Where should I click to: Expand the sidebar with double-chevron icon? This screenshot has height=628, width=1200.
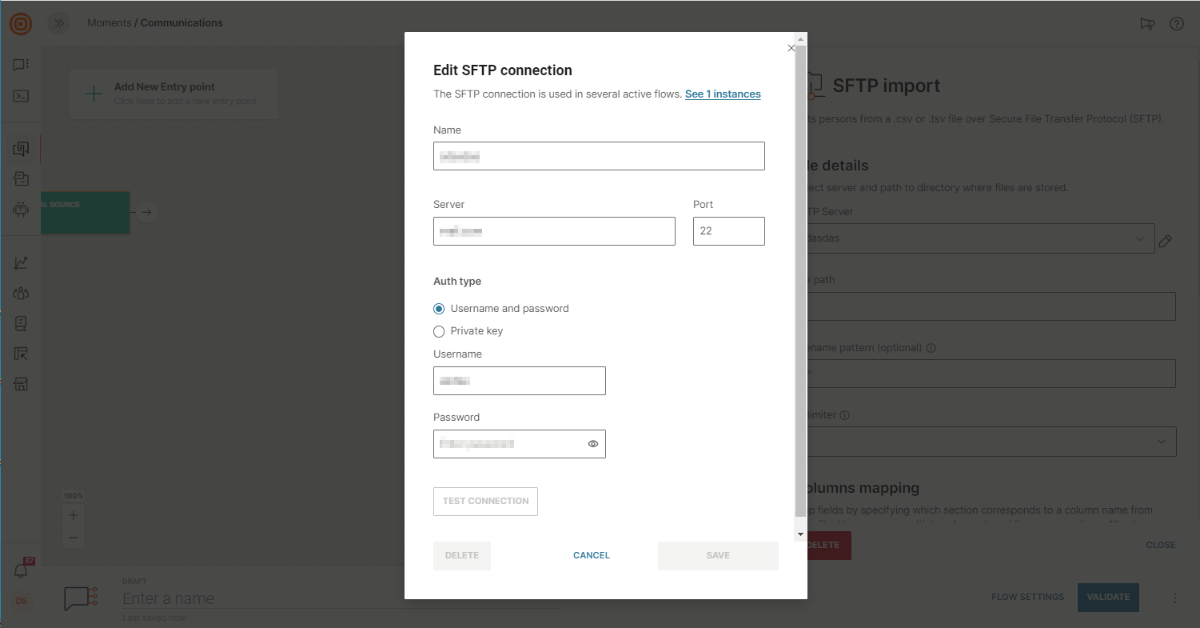[58, 23]
